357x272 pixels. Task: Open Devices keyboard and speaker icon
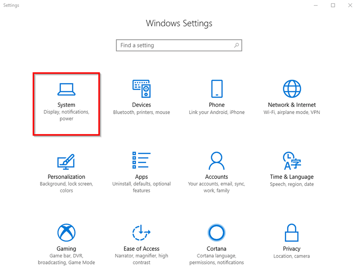141,89
